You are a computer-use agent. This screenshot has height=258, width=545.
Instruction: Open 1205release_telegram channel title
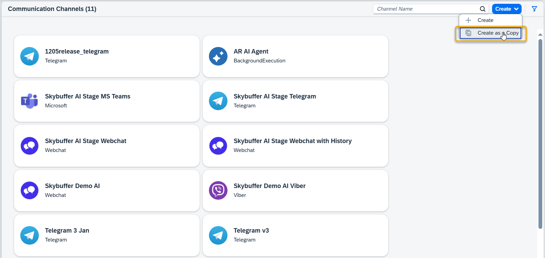tap(77, 51)
